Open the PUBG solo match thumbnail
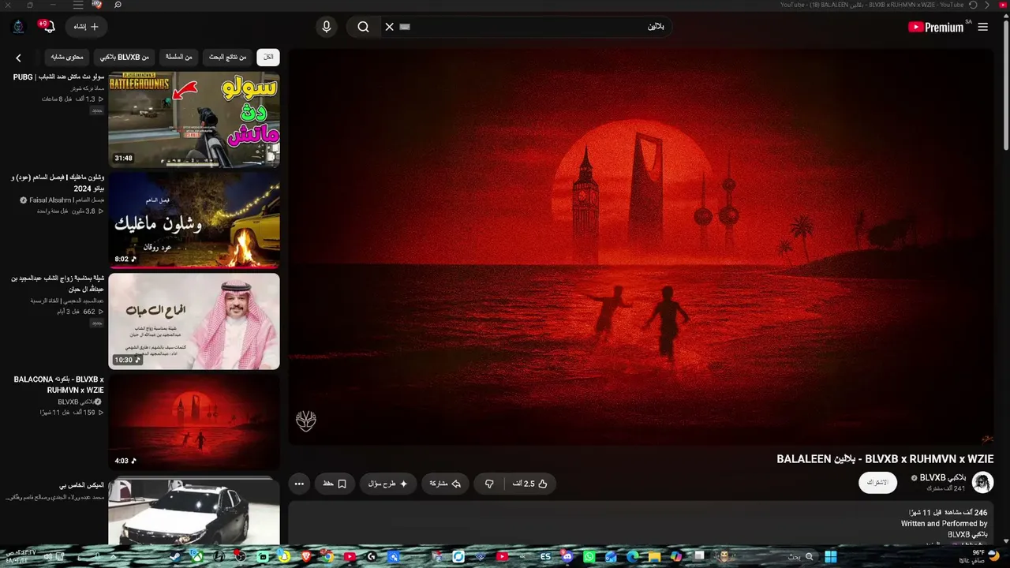Viewport: 1010px width, 568px height. point(194,120)
